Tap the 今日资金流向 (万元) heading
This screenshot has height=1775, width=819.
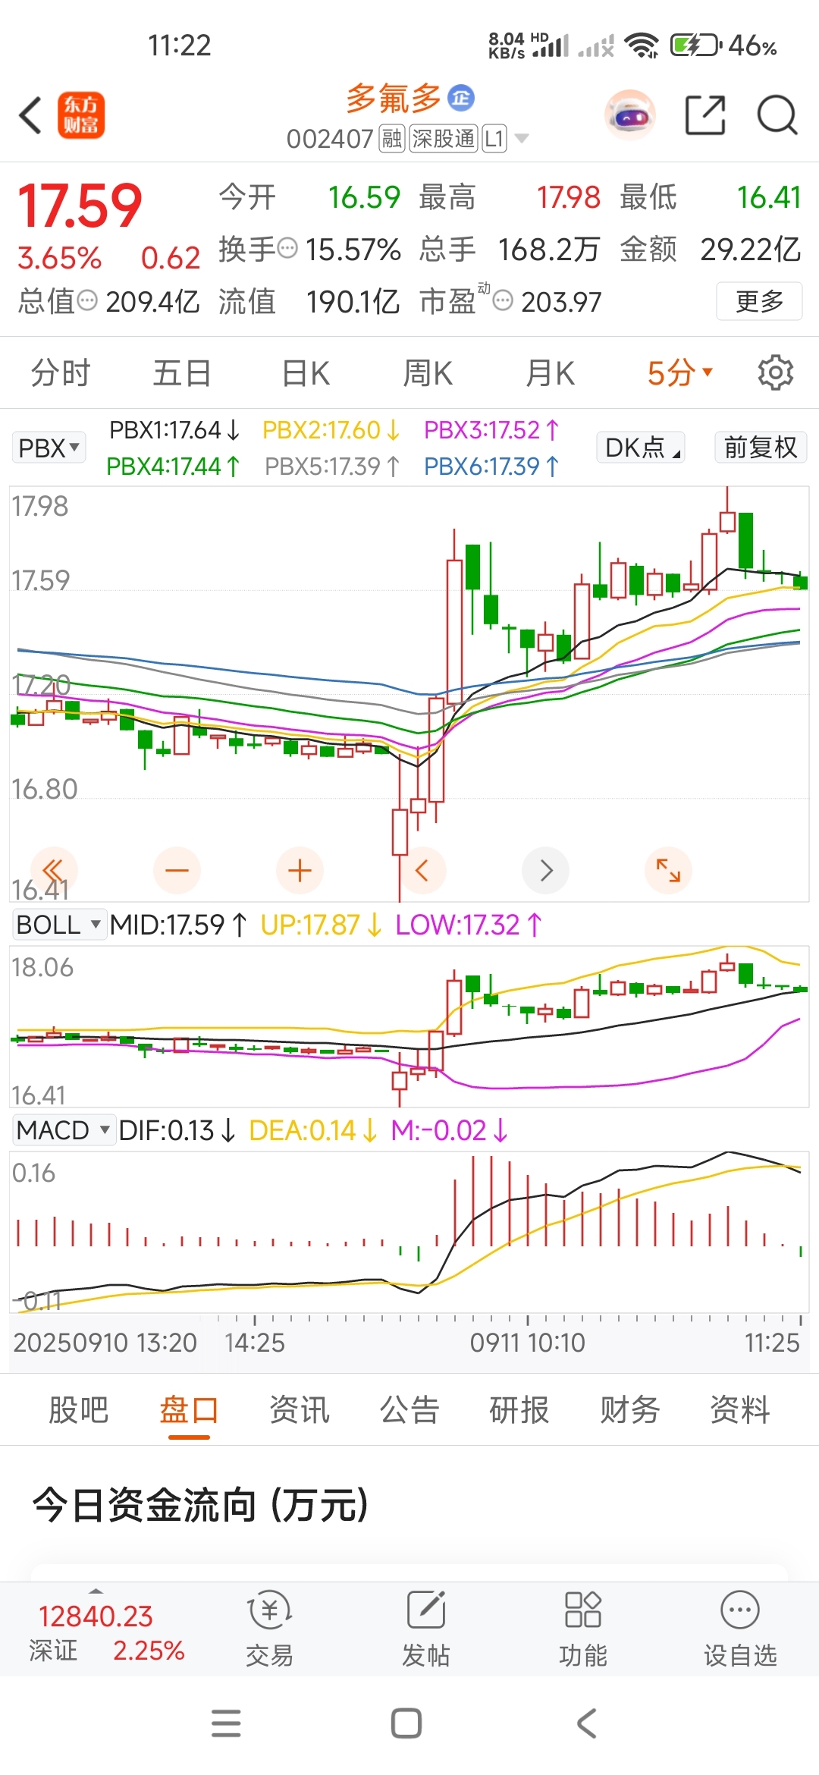click(x=201, y=1505)
